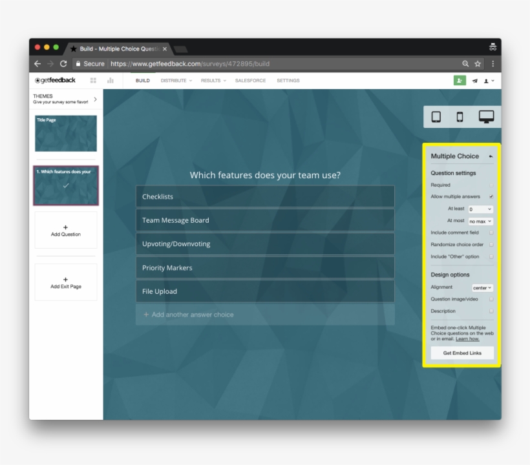Switch to phone preview mode
Image resolution: width=530 pixels, height=465 pixels.
[460, 117]
